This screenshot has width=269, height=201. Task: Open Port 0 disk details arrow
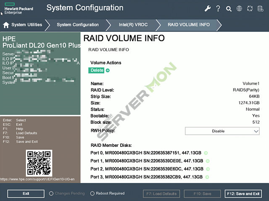206,153
